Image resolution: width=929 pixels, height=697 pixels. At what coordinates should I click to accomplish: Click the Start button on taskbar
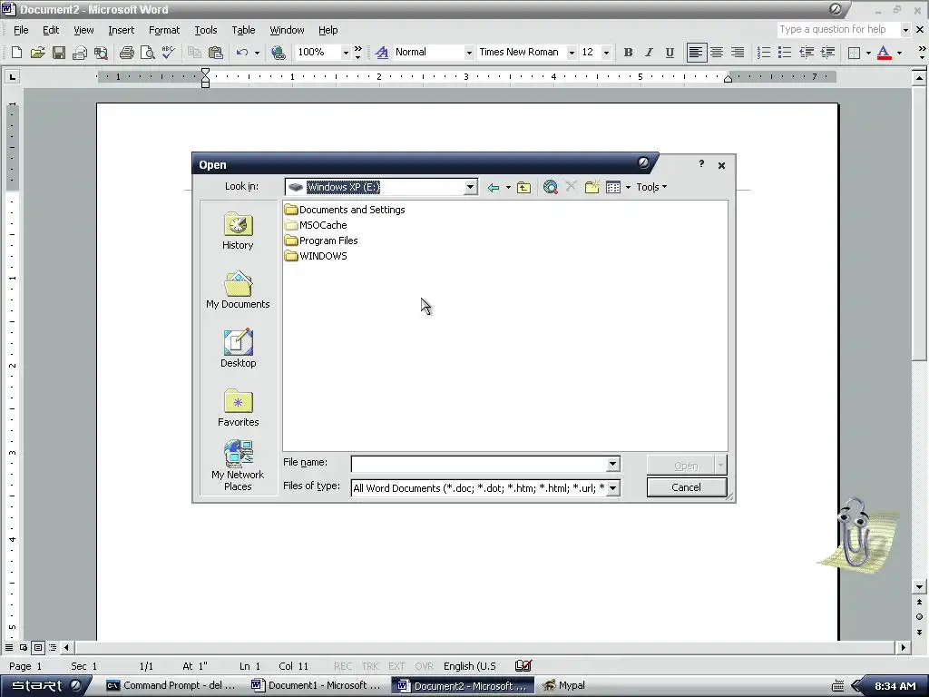[44, 686]
